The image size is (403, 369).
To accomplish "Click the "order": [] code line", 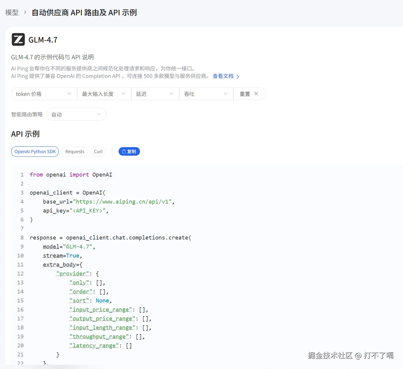I will pos(89,291).
